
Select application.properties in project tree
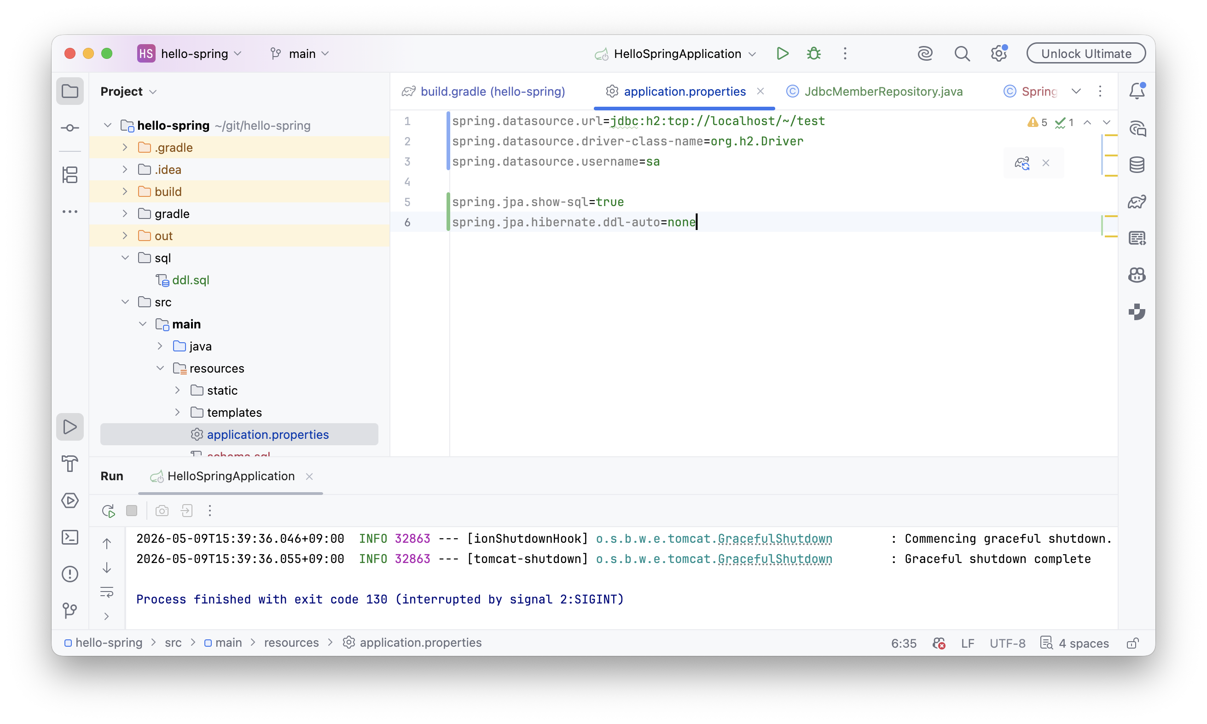[x=239, y=434]
